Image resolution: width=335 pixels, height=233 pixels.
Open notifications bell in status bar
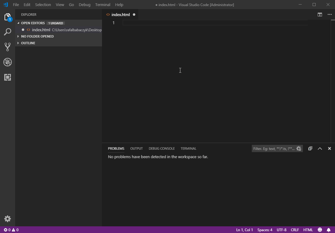pos(329,230)
